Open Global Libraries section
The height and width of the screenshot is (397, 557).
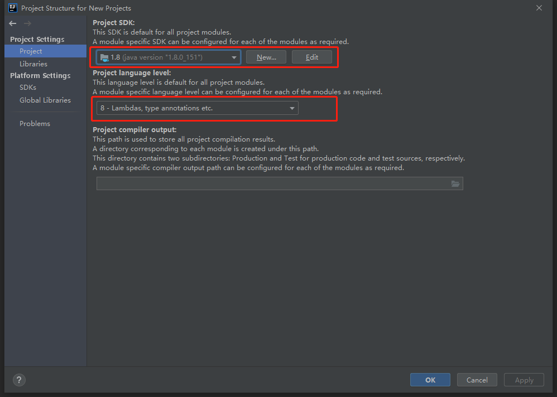[x=45, y=100]
